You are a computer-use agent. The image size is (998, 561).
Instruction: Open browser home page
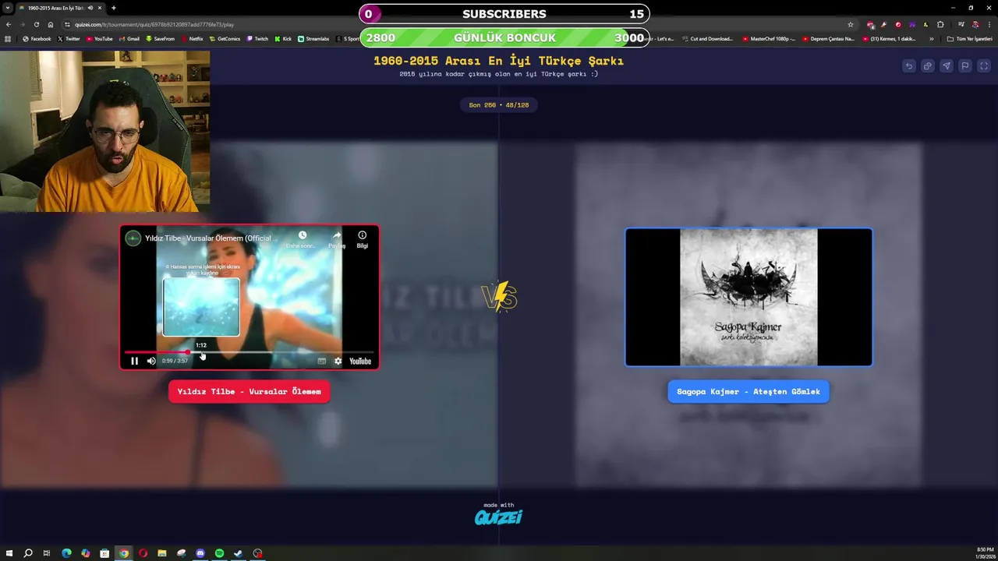51,24
